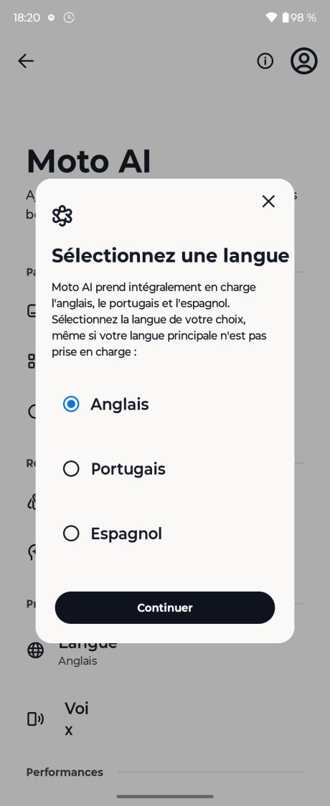This screenshot has height=806, width=330.
Task: Tap the Sélectionnez une langue heading
Action: point(170,255)
